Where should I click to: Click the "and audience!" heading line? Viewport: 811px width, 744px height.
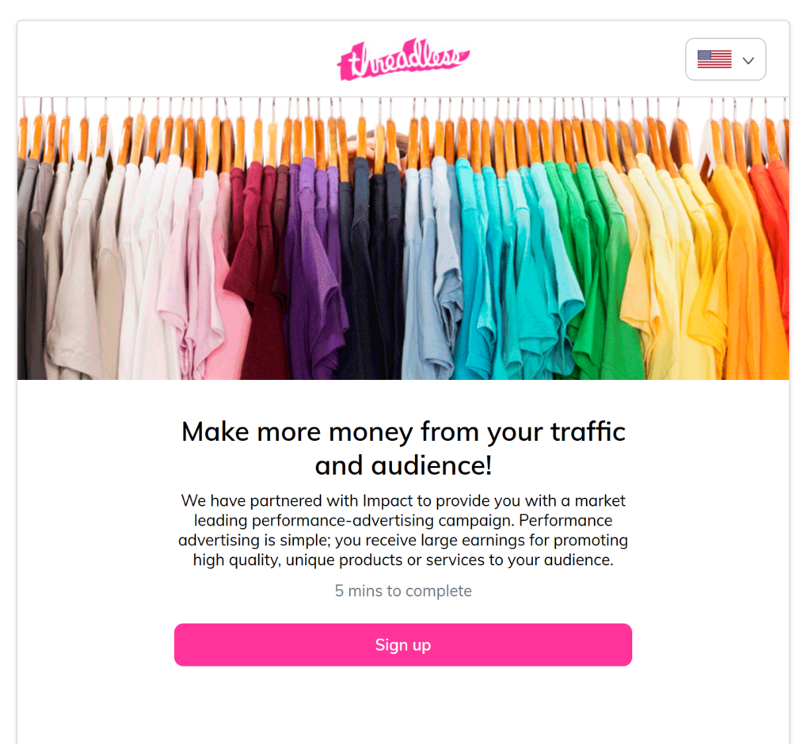403,465
